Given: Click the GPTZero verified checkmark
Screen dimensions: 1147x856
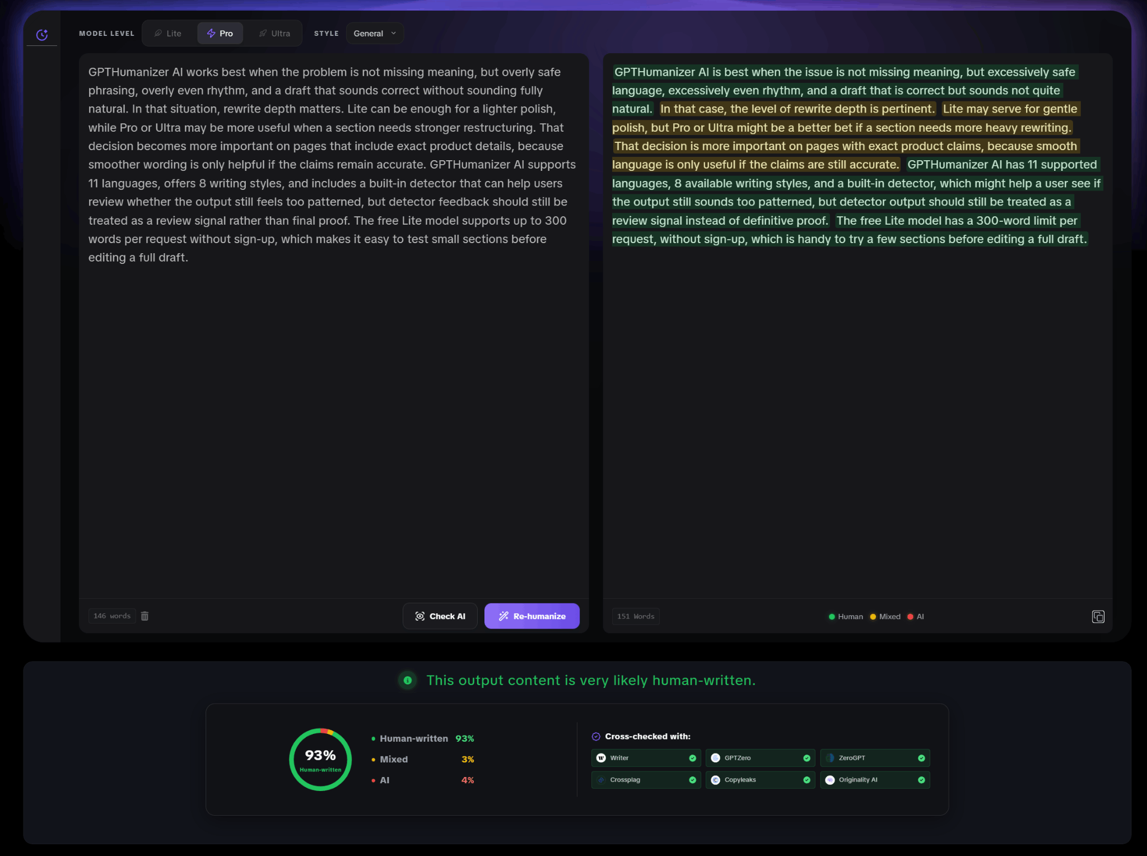Looking at the screenshot, I should coord(806,757).
